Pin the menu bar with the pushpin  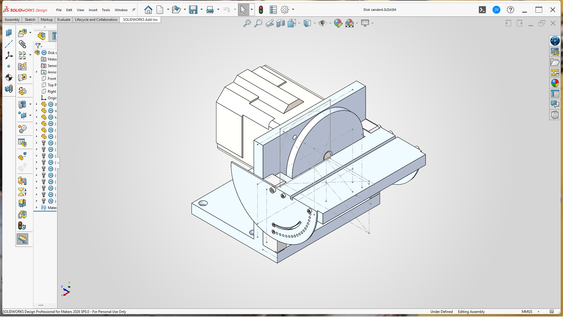[134, 10]
